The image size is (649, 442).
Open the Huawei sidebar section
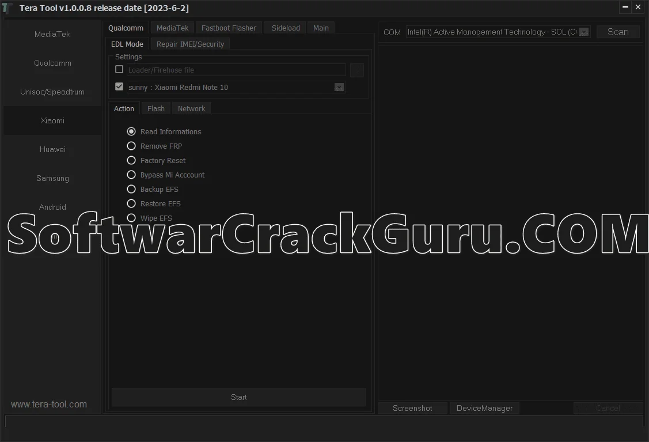(x=52, y=150)
